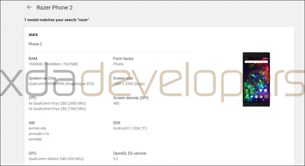Select the RAM value 7680MB text

pyautogui.click(x=53, y=64)
